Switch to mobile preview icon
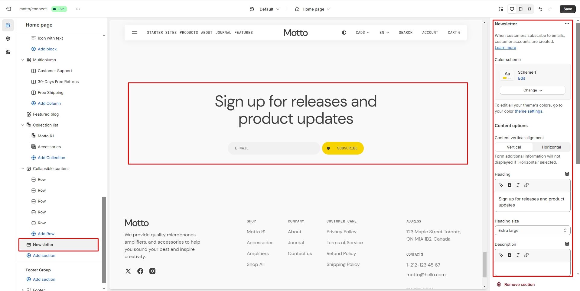The image size is (580, 291). click(521, 9)
